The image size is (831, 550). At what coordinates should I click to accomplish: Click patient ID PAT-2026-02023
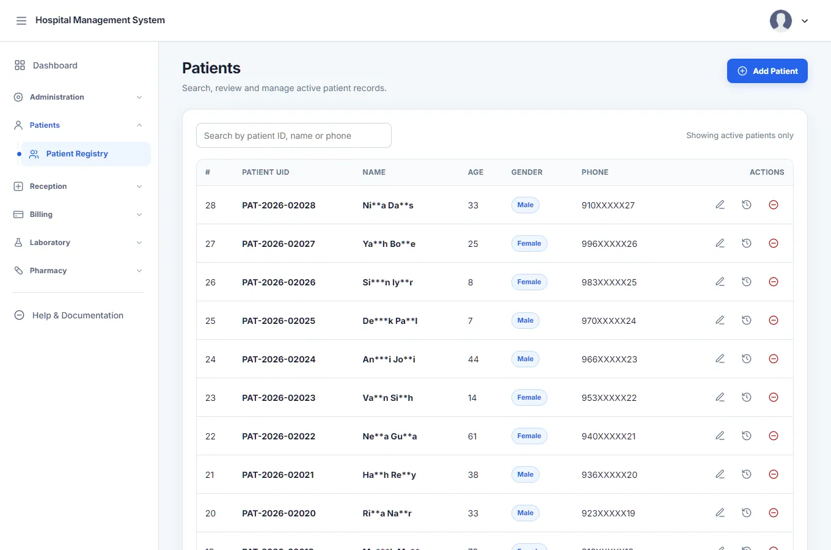(x=279, y=398)
